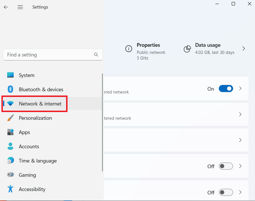This screenshot has width=255, height=201.
Task: Go back with the arrow icon
Action: [x=6, y=7]
